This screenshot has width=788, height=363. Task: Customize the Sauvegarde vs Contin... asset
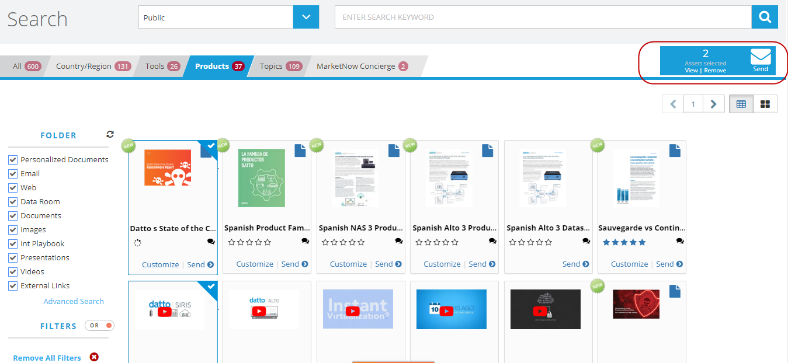630,264
